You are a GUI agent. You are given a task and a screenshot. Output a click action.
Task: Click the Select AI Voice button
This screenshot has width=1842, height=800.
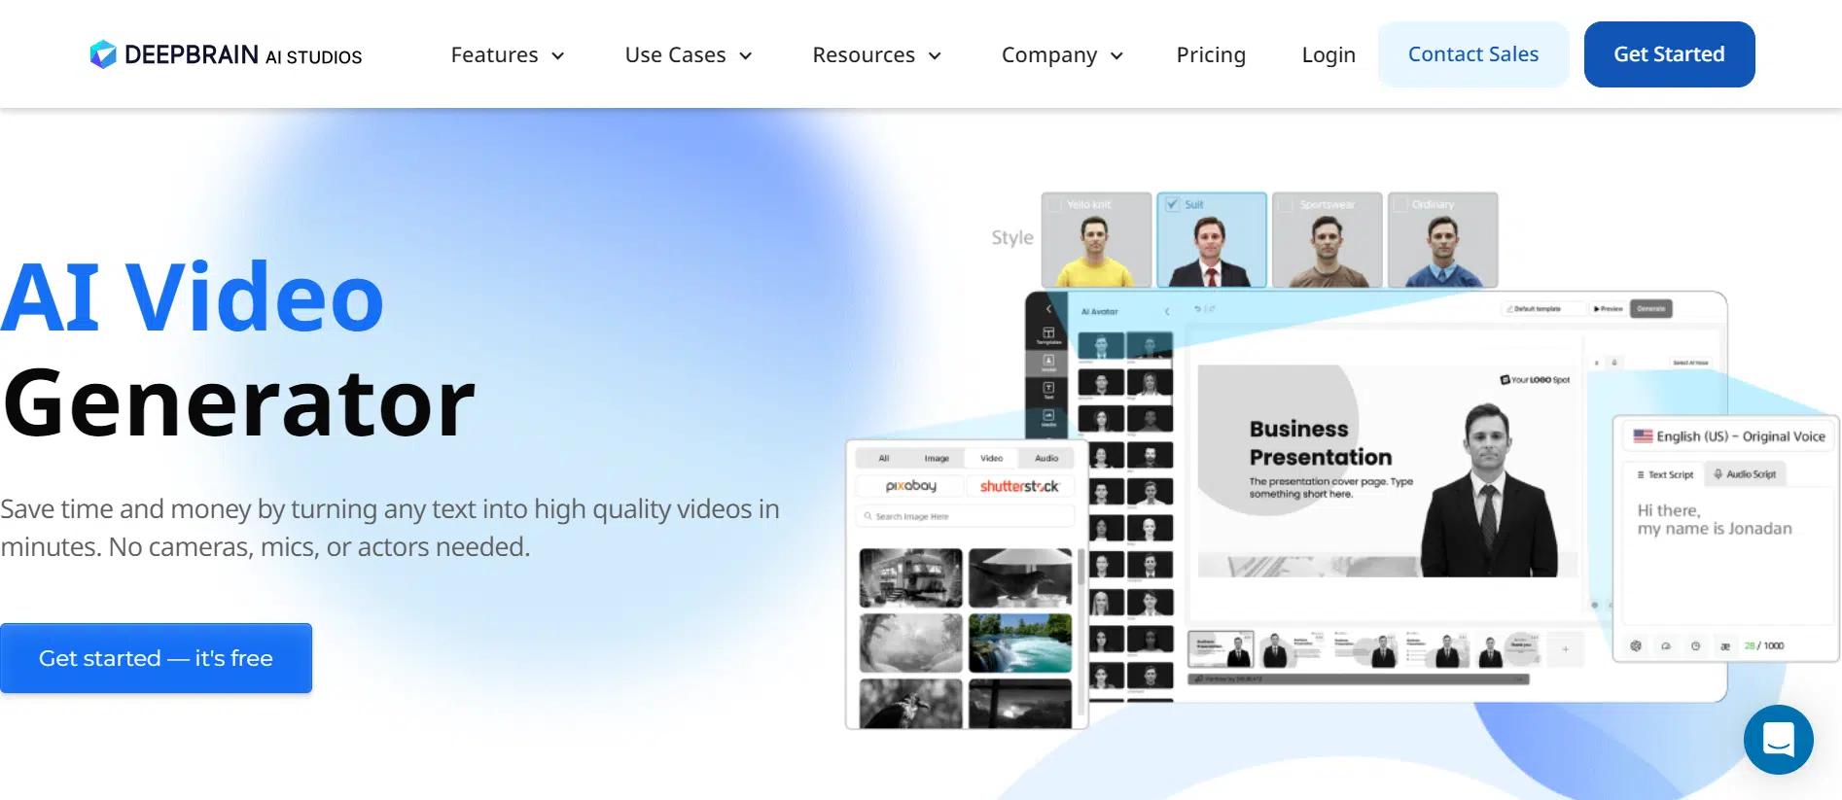coord(1689,363)
